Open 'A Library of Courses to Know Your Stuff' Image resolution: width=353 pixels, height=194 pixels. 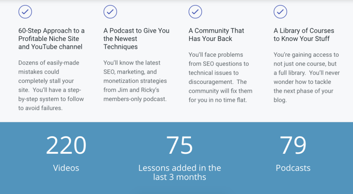tap(304, 34)
